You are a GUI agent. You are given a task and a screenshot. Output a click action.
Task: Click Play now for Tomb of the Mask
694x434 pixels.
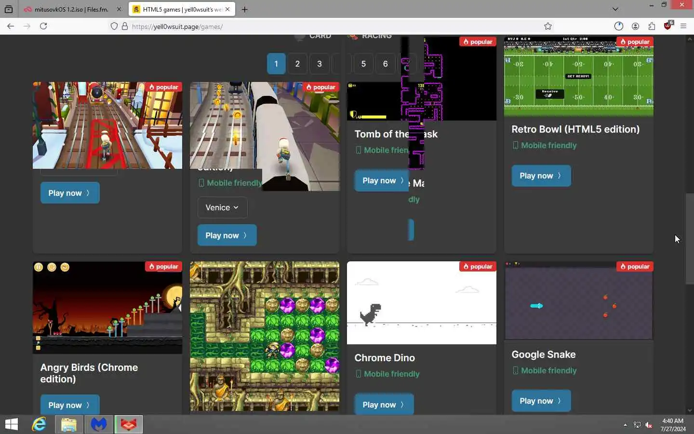[382, 180]
